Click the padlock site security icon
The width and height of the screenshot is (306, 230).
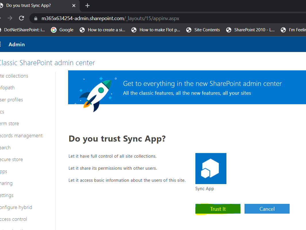point(36,18)
